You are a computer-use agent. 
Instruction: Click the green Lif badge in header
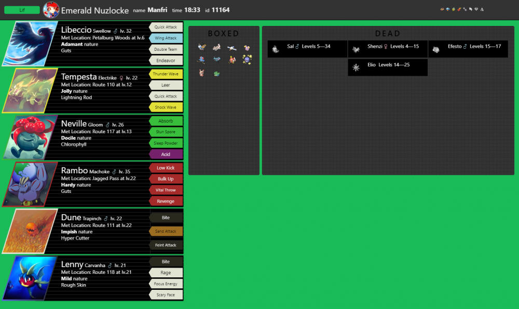[22, 10]
